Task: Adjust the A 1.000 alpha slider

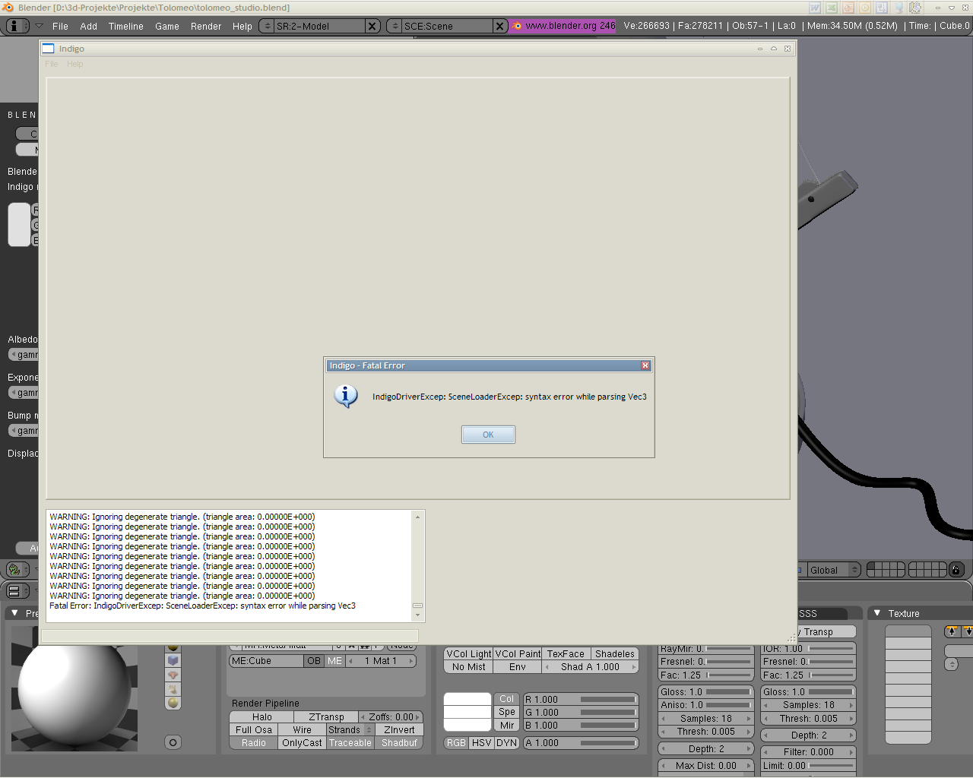Action: [581, 742]
